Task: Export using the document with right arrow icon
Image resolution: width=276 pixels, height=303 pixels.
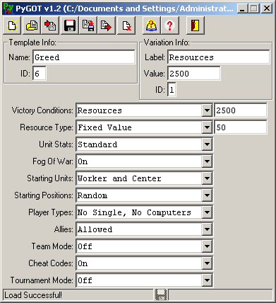Action: pos(107,25)
